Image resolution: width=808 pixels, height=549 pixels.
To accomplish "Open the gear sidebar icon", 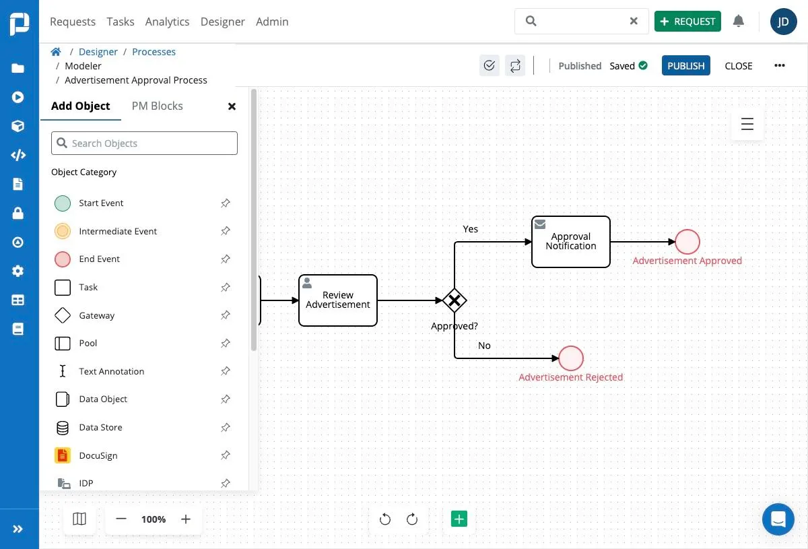I will point(18,271).
